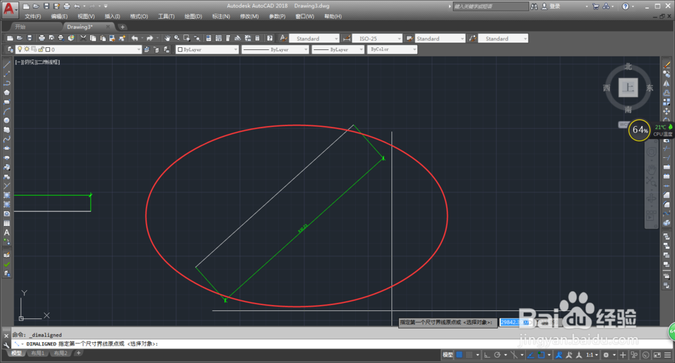Click the dynamic input coordinate field
The width and height of the screenshot is (675, 363).
515,322
